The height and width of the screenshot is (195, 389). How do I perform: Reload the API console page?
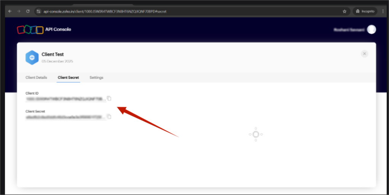pos(28,11)
